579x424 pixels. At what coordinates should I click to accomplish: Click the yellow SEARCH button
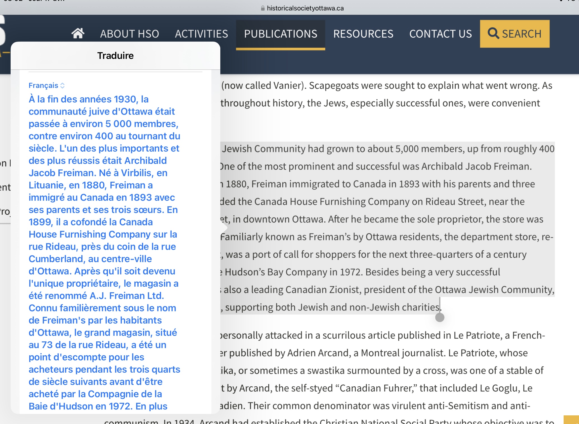514,34
